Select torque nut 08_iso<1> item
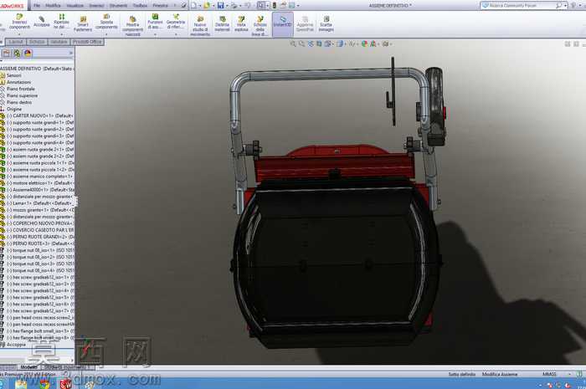 tap(38, 250)
